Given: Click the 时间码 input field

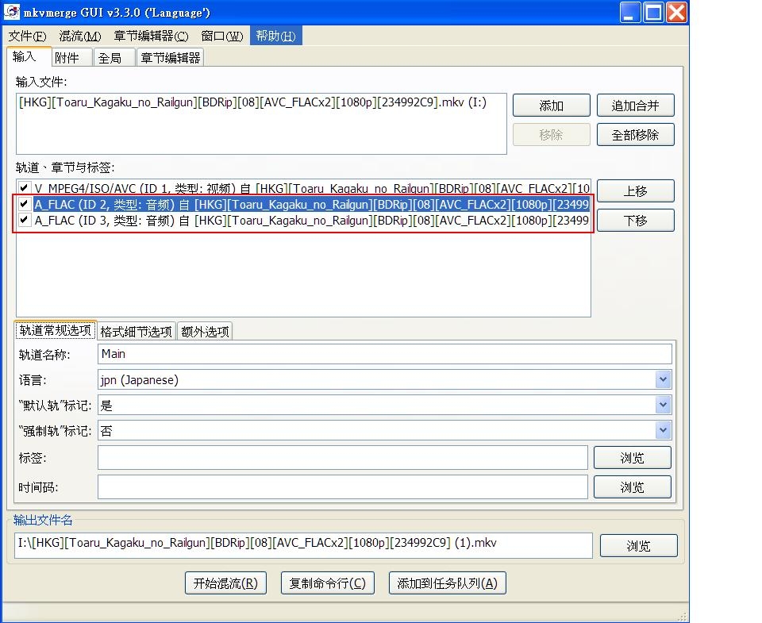Looking at the screenshot, I should (343, 486).
